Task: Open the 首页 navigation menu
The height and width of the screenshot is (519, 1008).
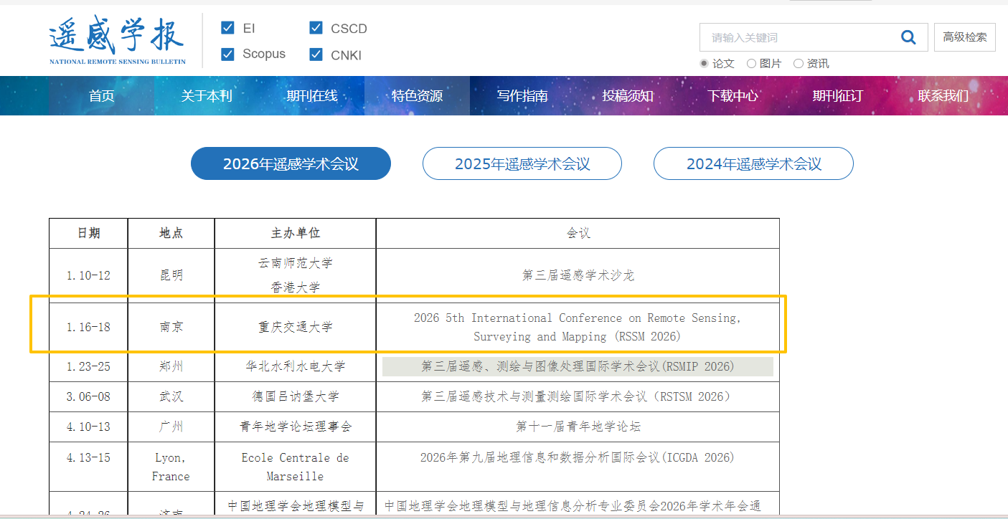Action: tap(100, 95)
